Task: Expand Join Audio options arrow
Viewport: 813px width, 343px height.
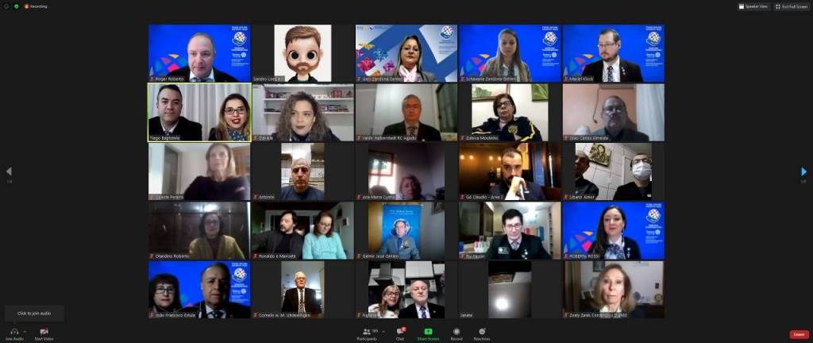Action: [x=25, y=331]
